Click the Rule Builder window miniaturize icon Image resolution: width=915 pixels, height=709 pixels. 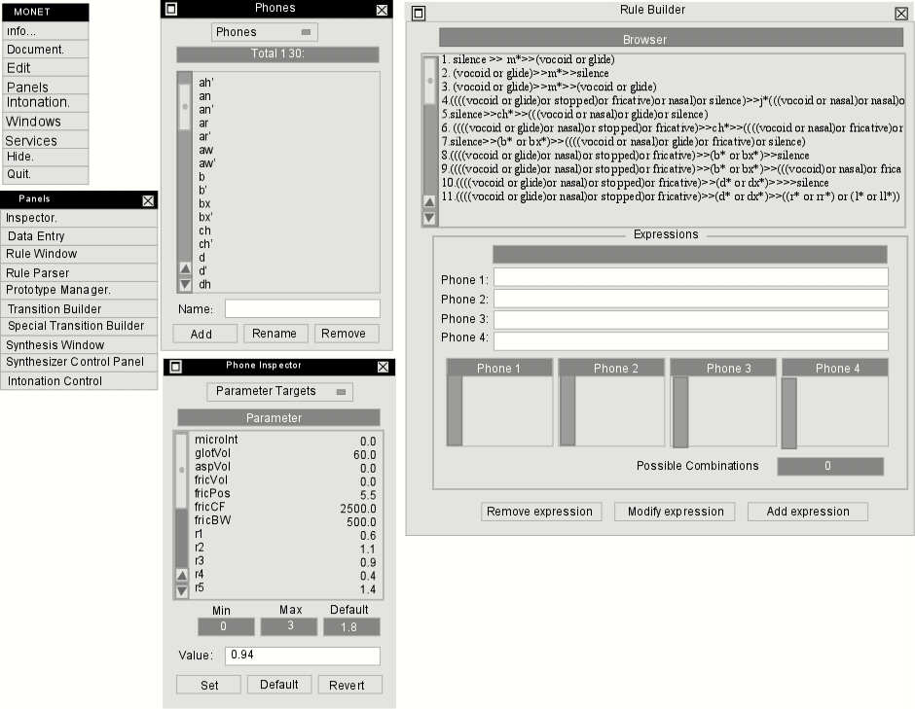tap(419, 13)
